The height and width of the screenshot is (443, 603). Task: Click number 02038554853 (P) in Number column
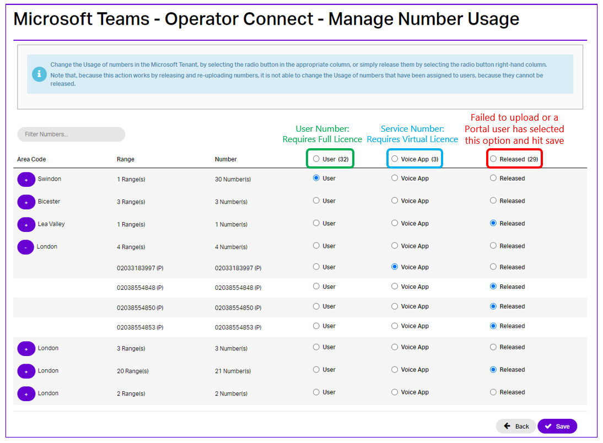[238, 328]
